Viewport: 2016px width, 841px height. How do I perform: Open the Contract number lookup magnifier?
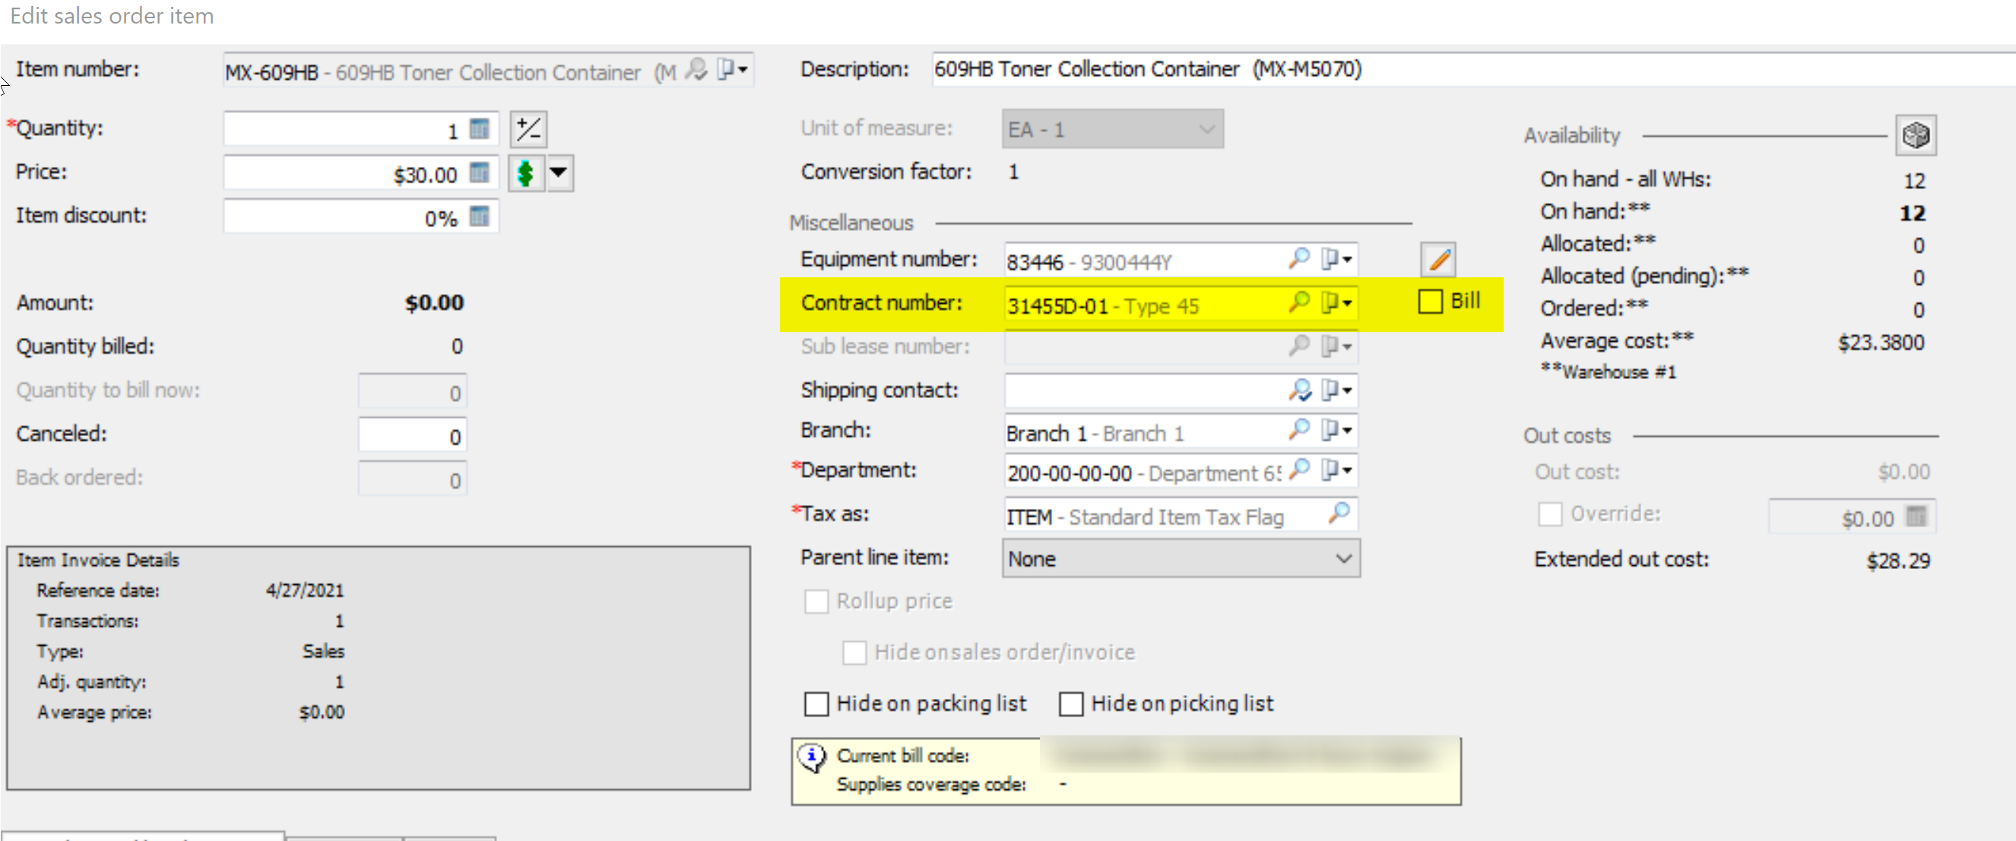coord(1300,303)
